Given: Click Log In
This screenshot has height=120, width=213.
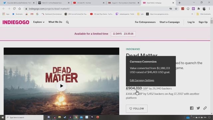Looking at the screenshot, I should pyautogui.click(x=191, y=22).
